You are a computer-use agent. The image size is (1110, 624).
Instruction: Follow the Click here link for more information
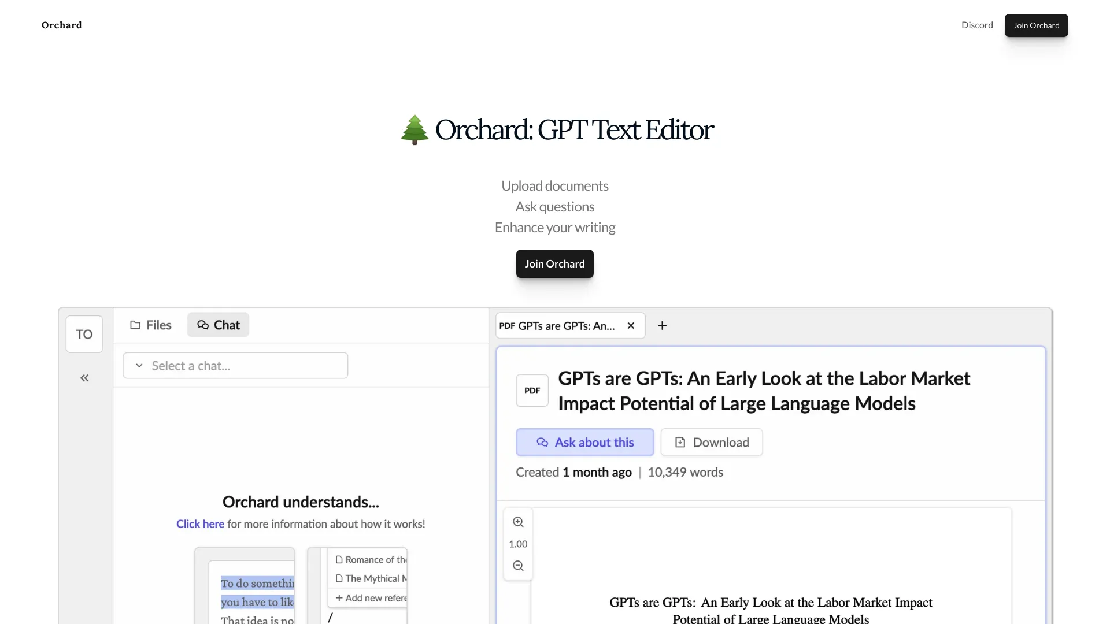pyautogui.click(x=200, y=523)
